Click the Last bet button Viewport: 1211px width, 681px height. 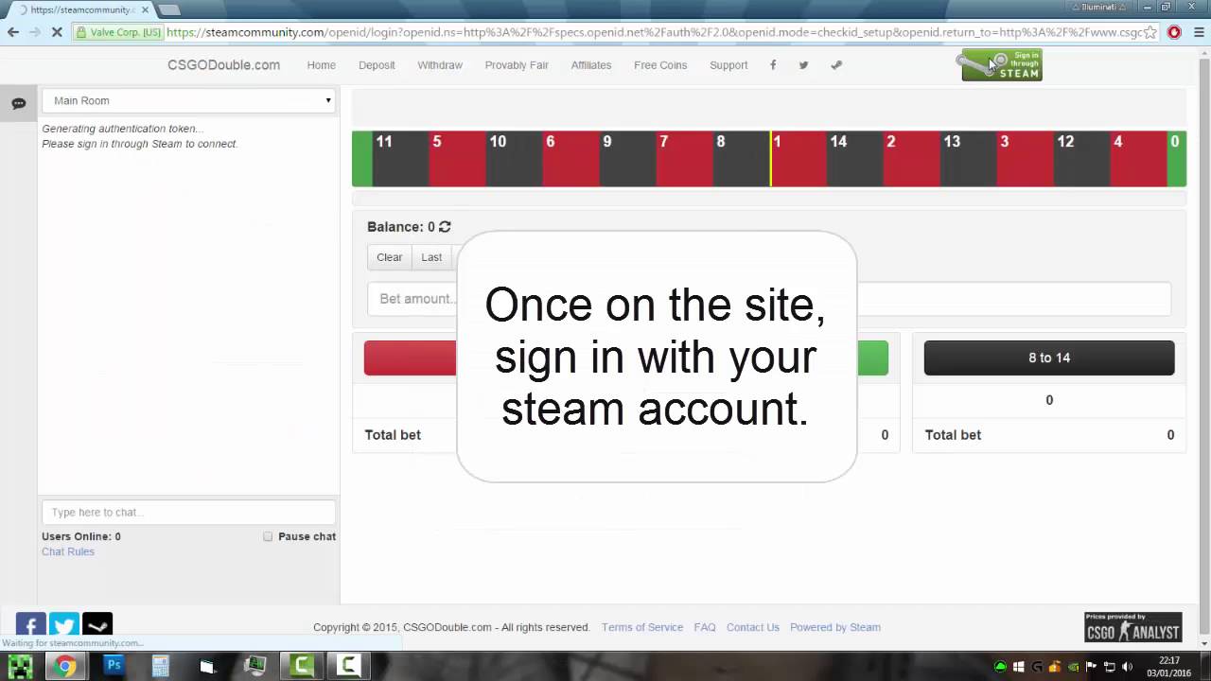click(431, 257)
